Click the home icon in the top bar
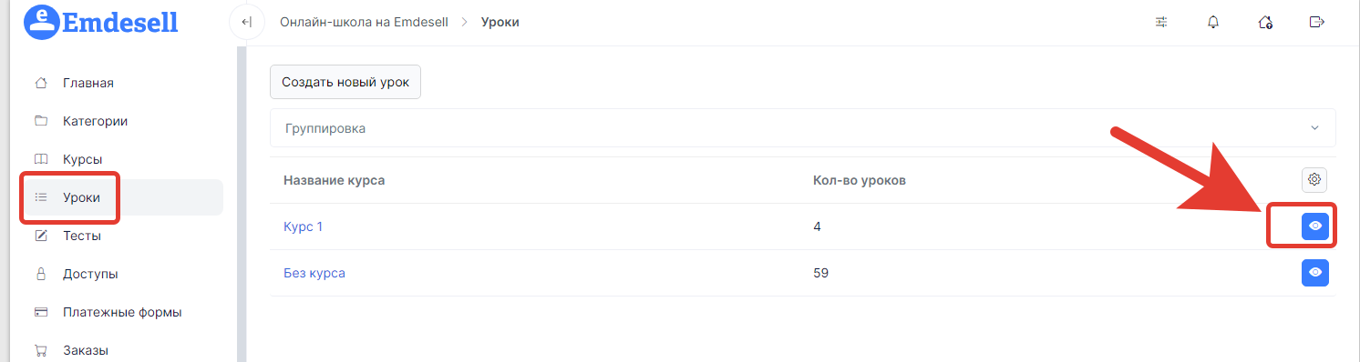The height and width of the screenshot is (362, 1360). [x=1264, y=23]
